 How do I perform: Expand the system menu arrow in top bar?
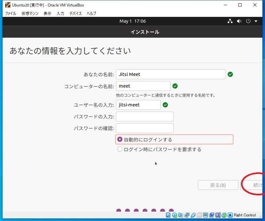pos(256,21)
